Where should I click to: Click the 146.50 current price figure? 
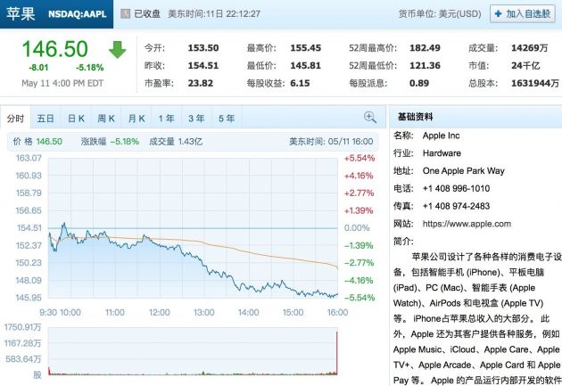[54, 49]
